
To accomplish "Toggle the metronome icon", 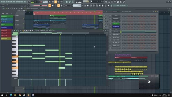I will tap(50, 2).
